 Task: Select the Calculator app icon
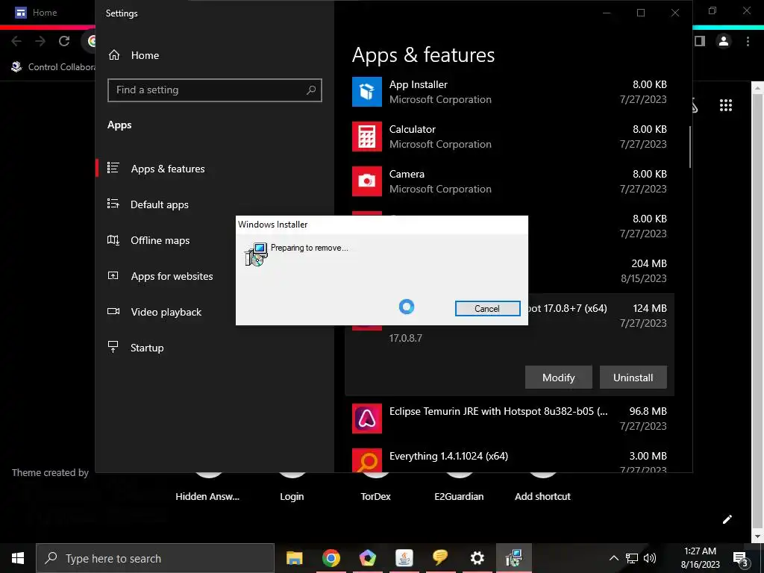367,137
